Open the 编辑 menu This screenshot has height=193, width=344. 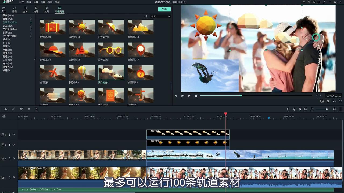coord(29,2)
